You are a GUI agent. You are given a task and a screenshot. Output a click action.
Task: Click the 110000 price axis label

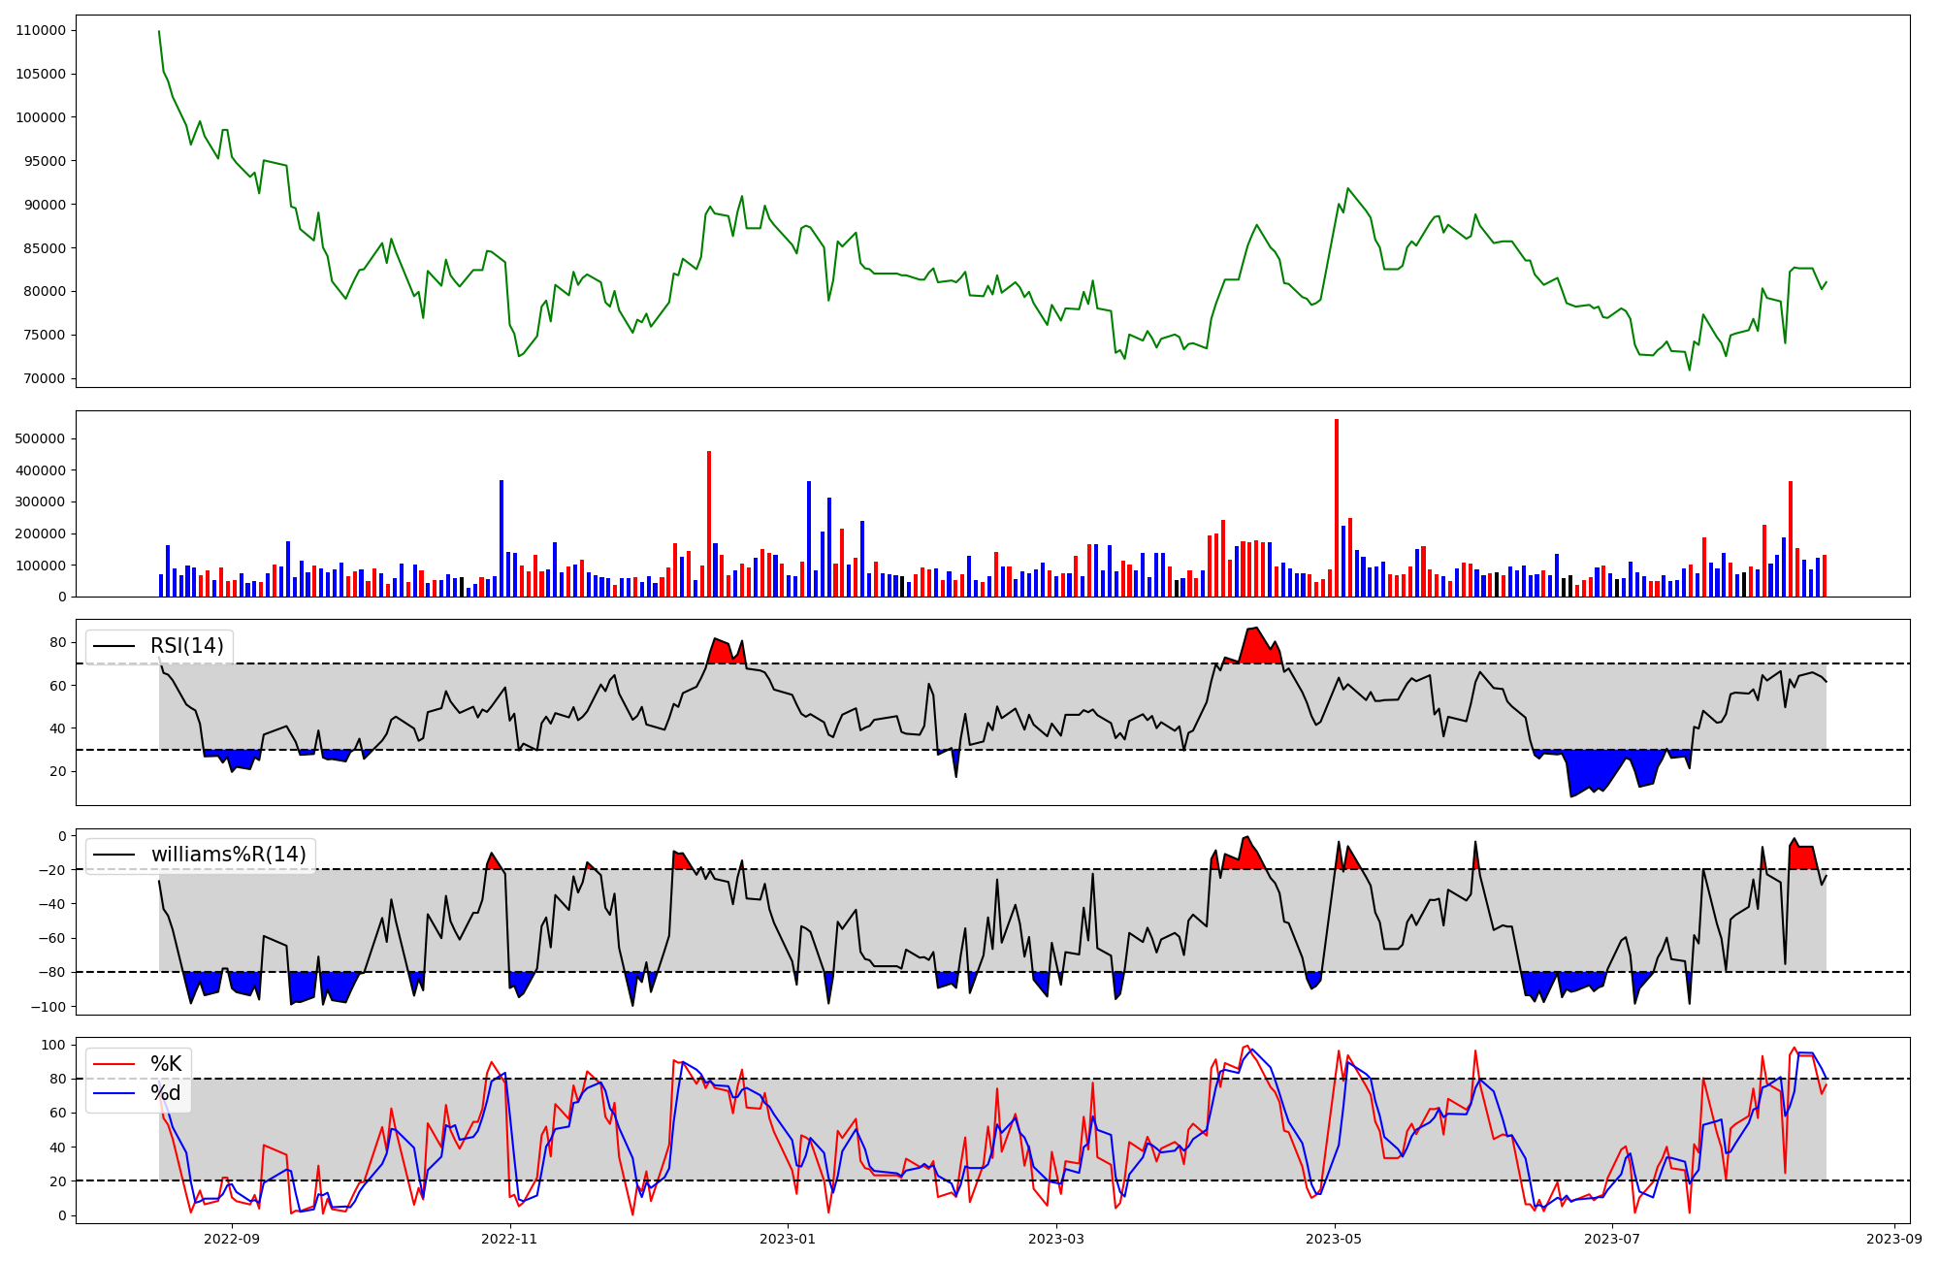click(41, 30)
